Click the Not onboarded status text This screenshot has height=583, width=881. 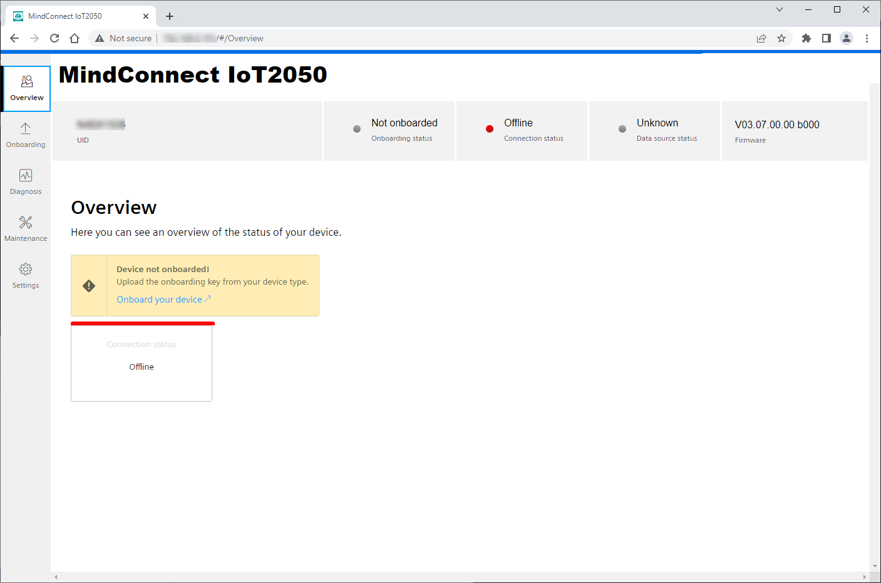[404, 123]
